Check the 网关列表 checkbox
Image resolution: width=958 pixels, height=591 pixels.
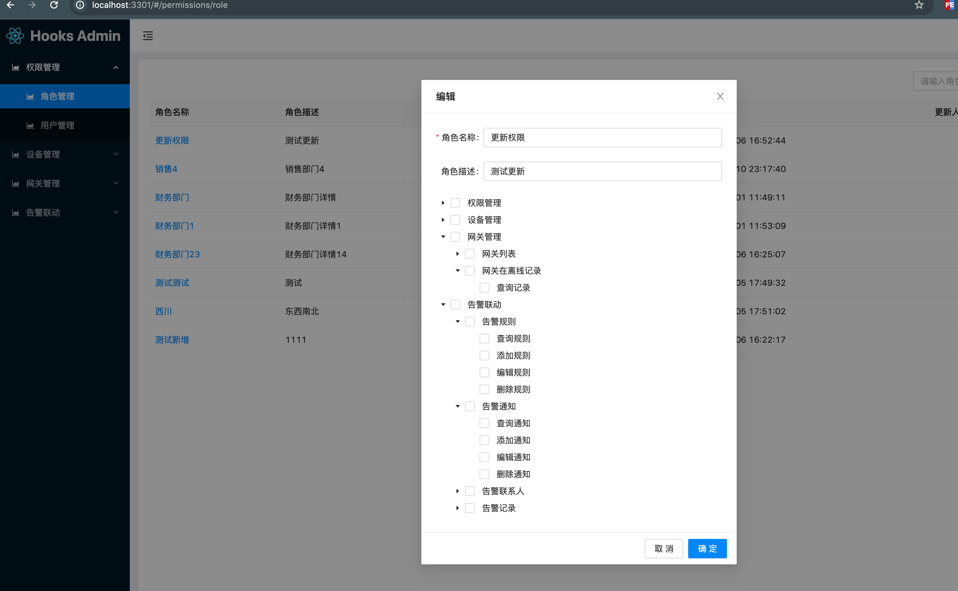pos(470,254)
